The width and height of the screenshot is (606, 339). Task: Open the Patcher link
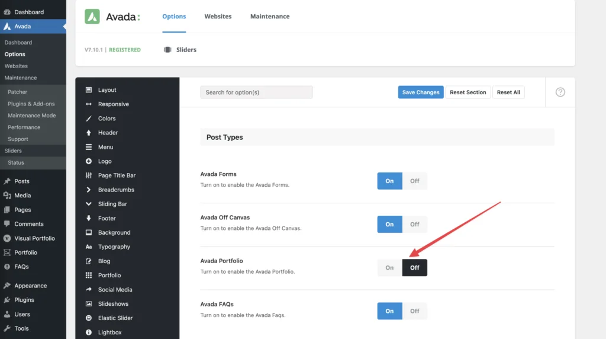click(17, 92)
